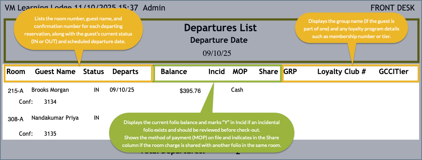422x160 pixels.
Task: Click the Departures List report title
Action: click(x=220, y=28)
